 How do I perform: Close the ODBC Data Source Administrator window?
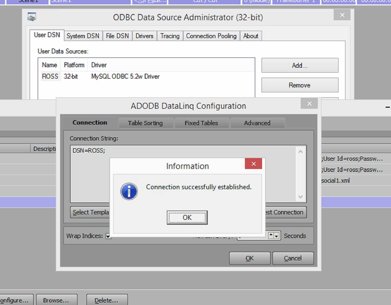coord(342,15)
